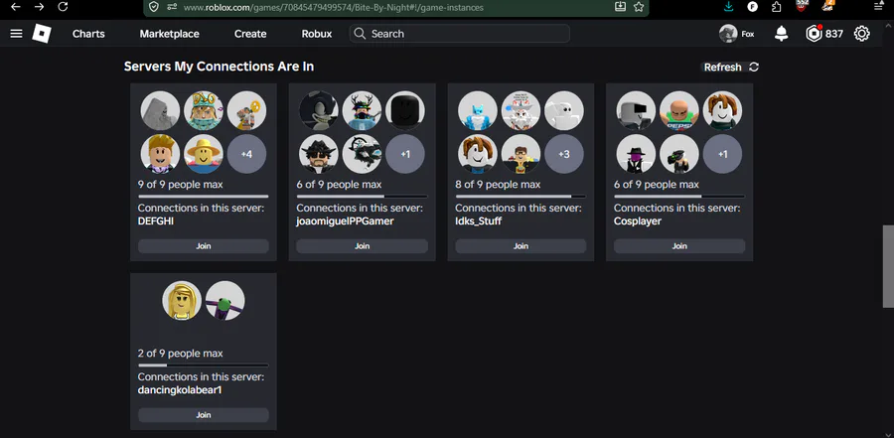Open the site security shield icon
894x438 pixels.
pyautogui.click(x=153, y=7)
